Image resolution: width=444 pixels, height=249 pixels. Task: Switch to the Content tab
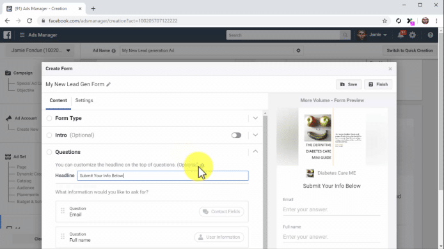coord(58,101)
